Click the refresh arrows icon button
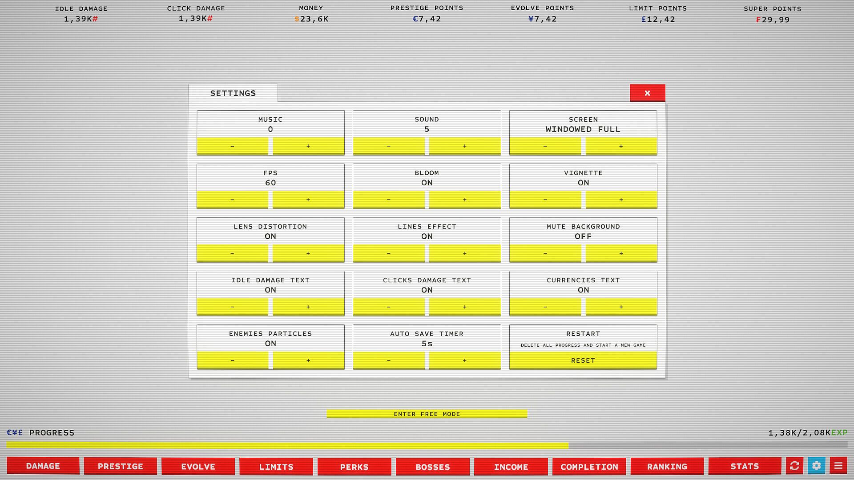Screen dimensions: 854x480 tap(794, 466)
